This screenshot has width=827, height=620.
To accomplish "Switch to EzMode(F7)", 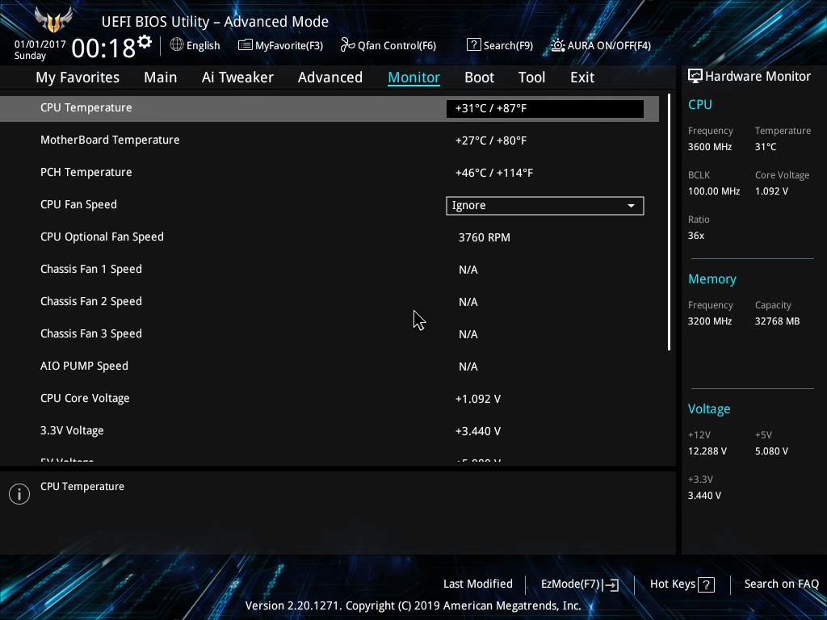I will point(580,584).
